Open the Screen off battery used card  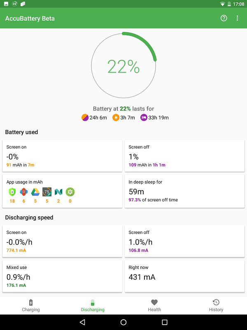pyautogui.click(x=184, y=156)
